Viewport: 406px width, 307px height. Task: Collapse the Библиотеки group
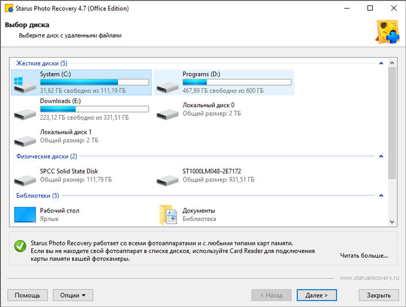[381, 196]
